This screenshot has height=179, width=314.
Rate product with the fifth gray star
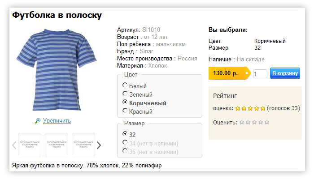tap(267, 122)
